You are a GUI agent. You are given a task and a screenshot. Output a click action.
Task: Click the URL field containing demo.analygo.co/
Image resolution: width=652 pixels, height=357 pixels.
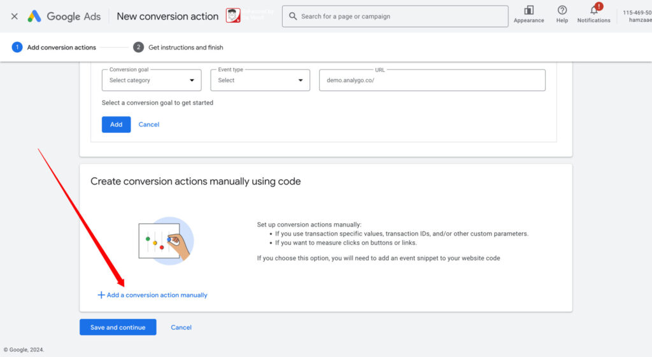(432, 81)
